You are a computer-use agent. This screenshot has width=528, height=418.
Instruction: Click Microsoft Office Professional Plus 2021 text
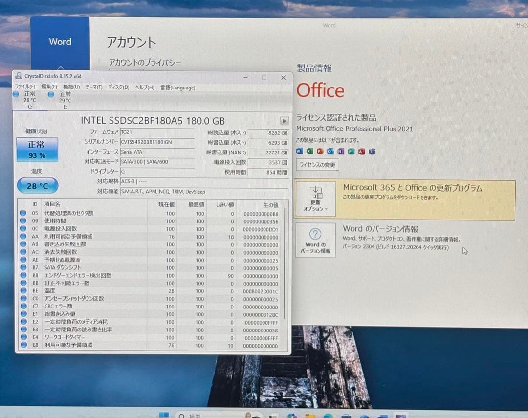[354, 128]
